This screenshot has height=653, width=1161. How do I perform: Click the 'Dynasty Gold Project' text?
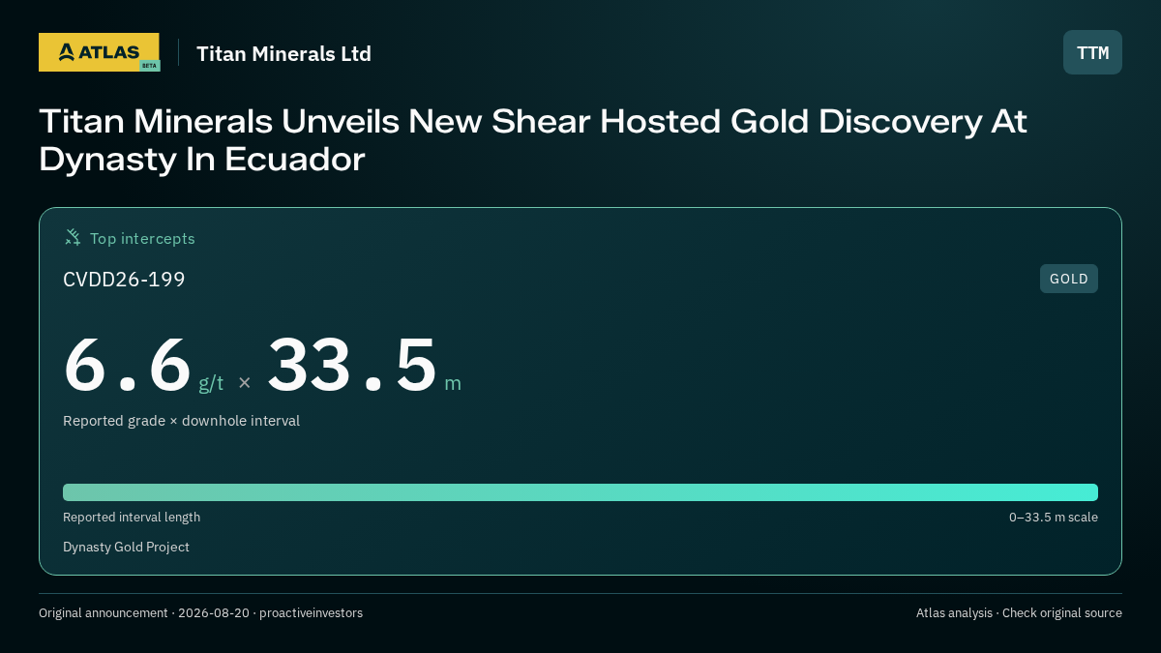(126, 547)
